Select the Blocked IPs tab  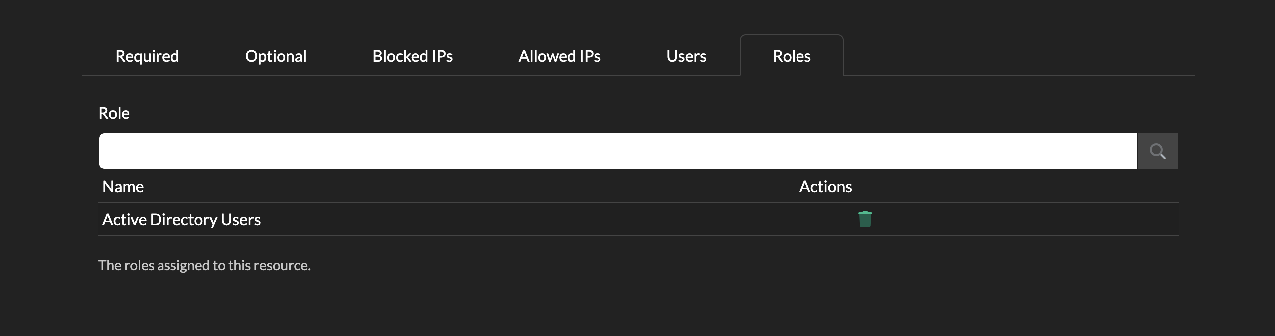tap(412, 56)
